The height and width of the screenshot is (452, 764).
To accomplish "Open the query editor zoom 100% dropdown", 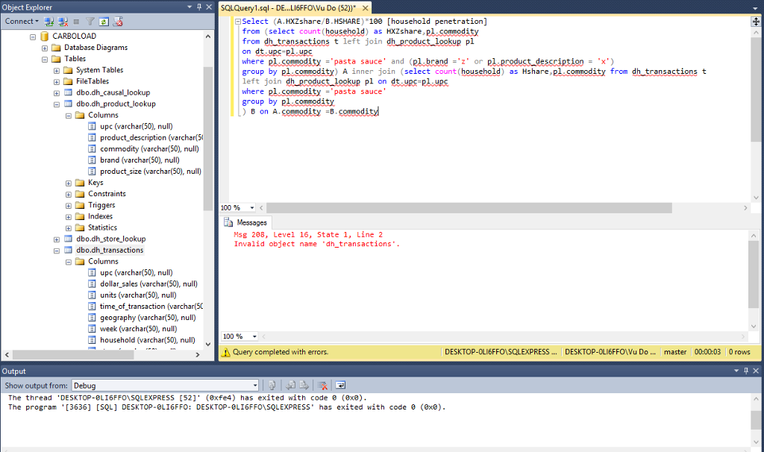I will (252, 207).
